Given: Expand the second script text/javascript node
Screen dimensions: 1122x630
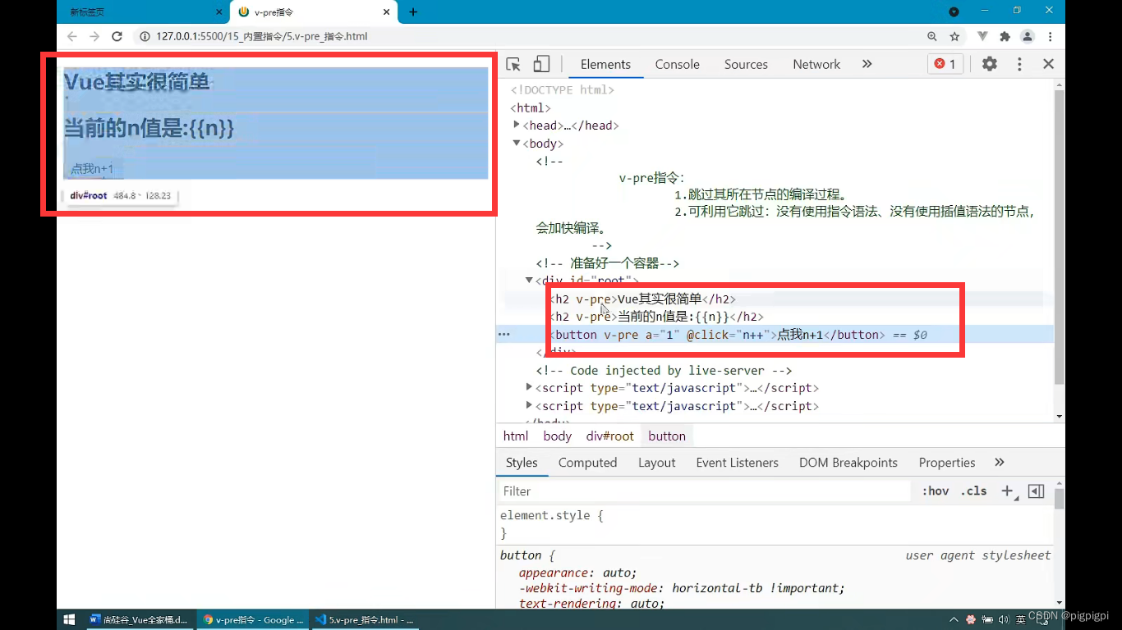Looking at the screenshot, I should pyautogui.click(x=530, y=405).
